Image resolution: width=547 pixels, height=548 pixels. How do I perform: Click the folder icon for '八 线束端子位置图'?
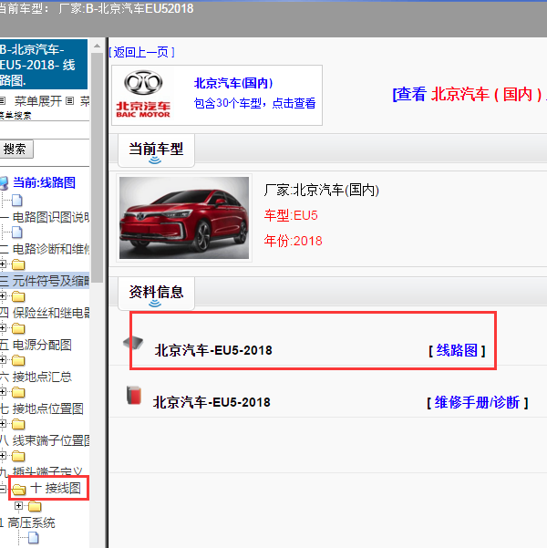[x=18, y=424]
